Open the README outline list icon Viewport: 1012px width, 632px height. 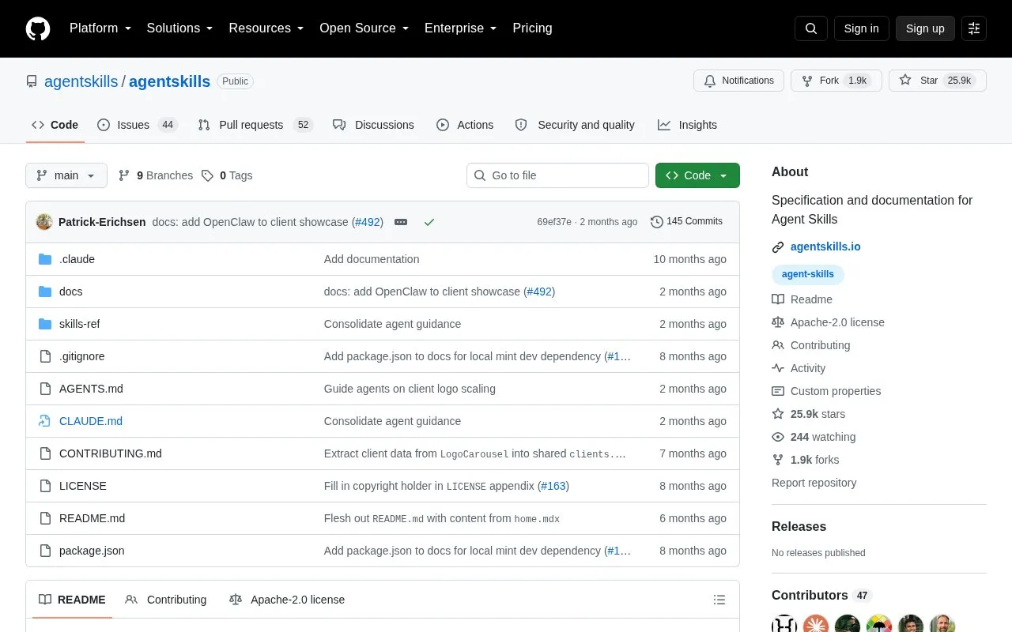[x=719, y=600]
